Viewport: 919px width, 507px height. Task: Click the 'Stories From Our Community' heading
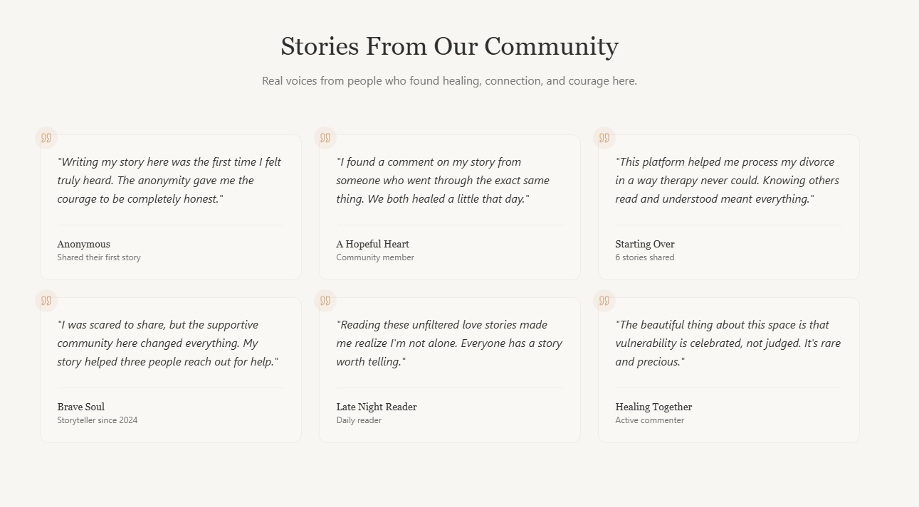click(x=449, y=46)
